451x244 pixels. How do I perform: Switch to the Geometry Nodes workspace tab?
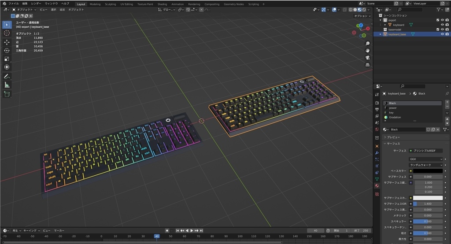[233, 4]
